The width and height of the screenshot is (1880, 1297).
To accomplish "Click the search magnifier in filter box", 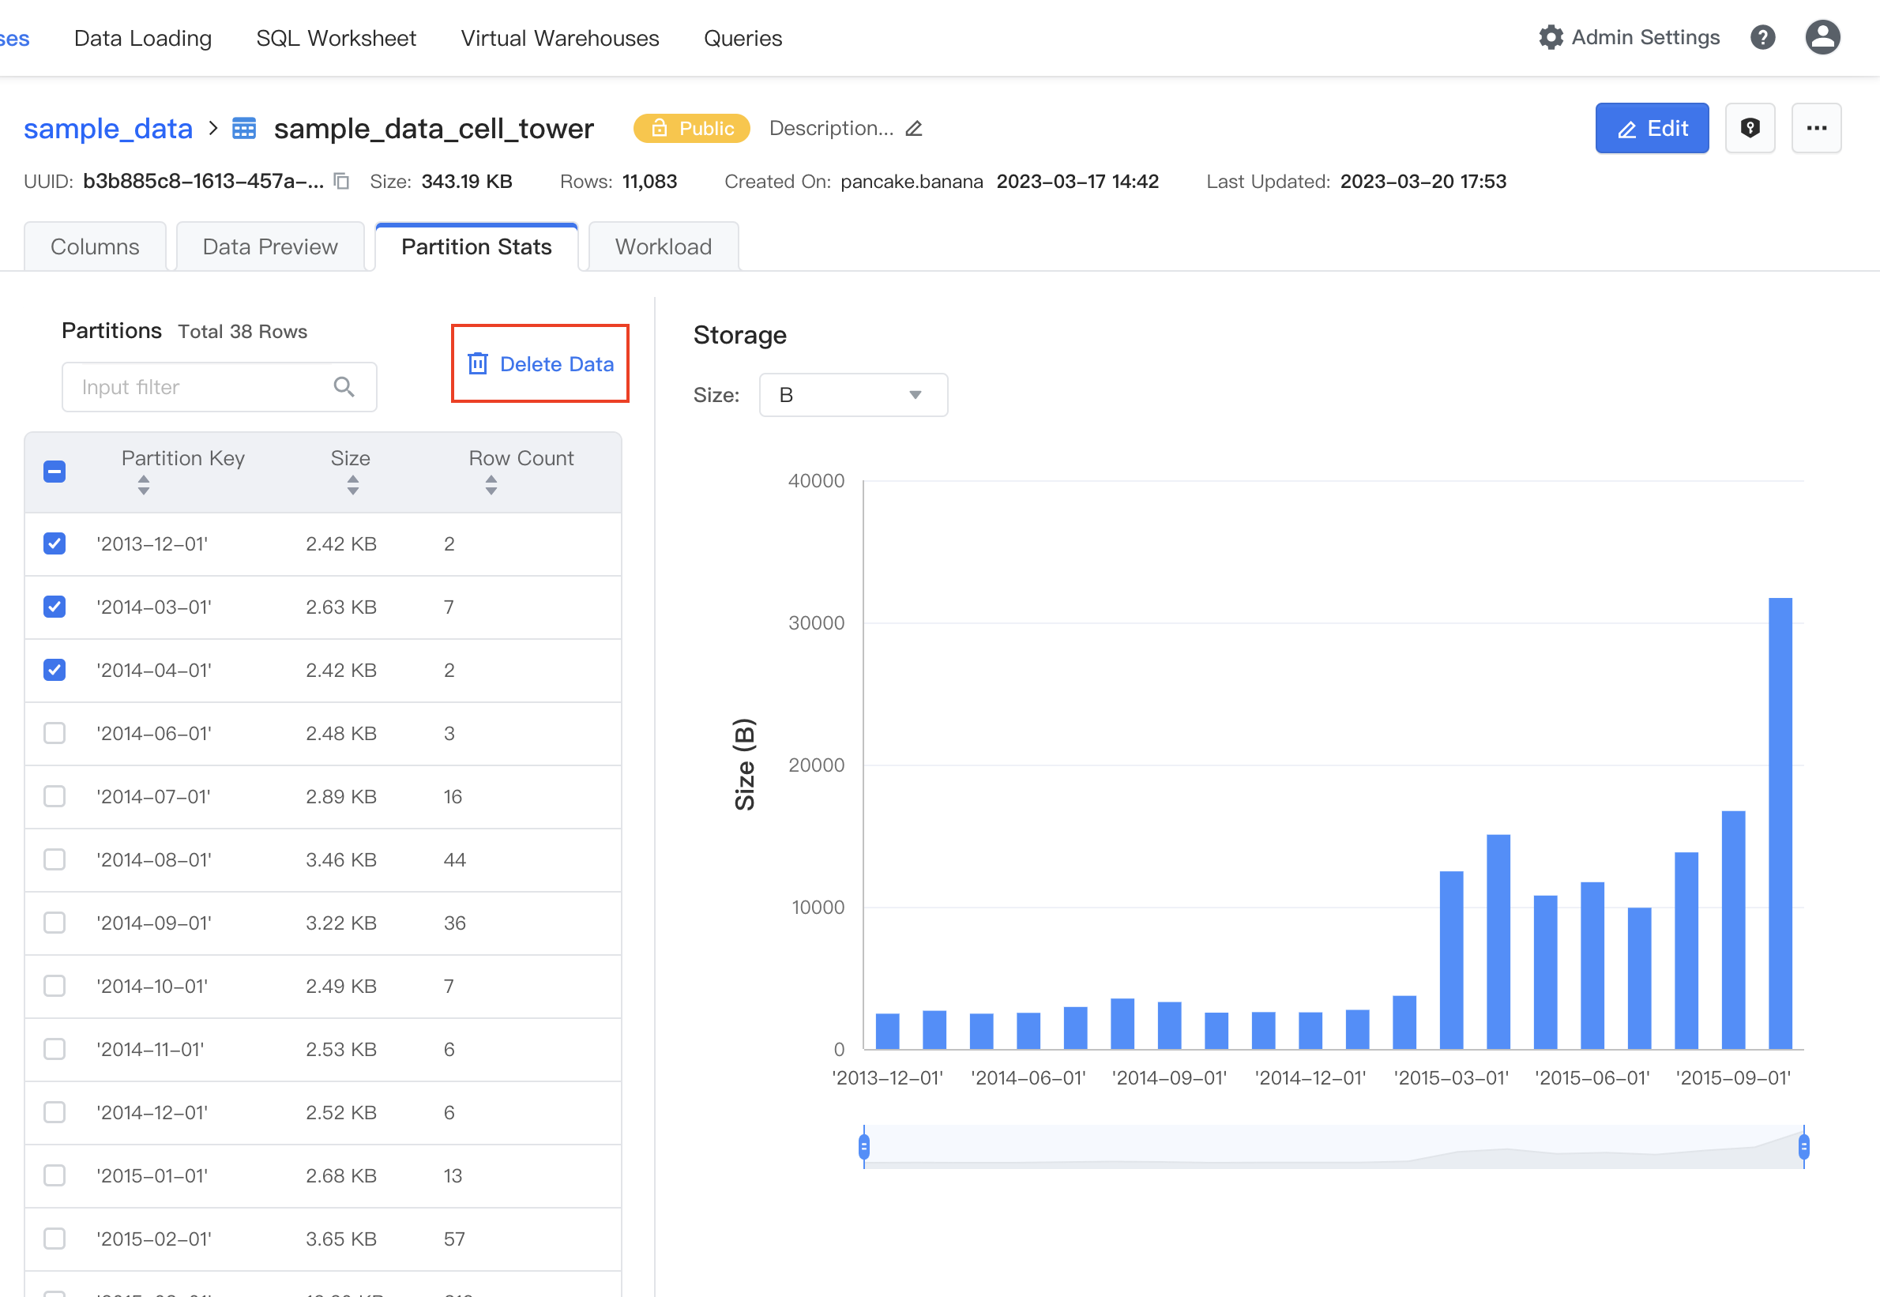I will (344, 387).
